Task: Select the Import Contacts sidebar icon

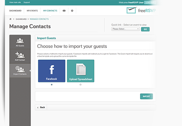Action: point(20,70)
